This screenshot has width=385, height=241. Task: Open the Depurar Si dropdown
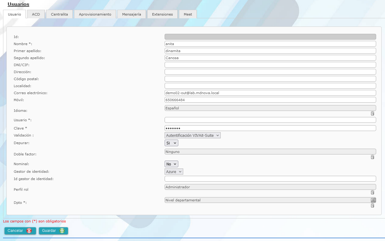[171, 143]
